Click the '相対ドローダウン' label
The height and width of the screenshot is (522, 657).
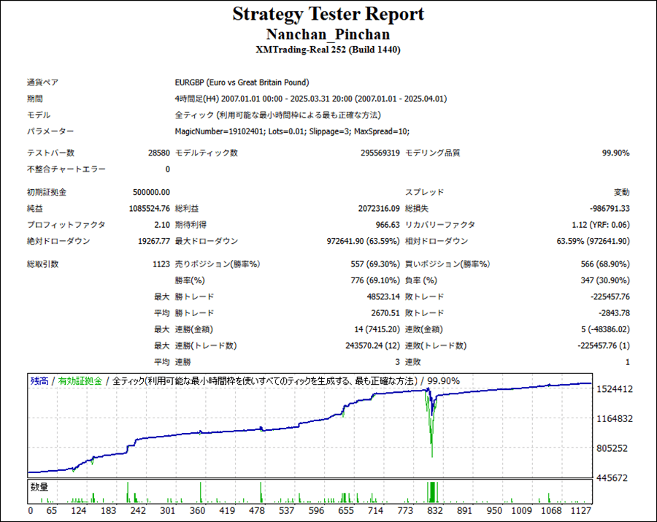coord(437,242)
